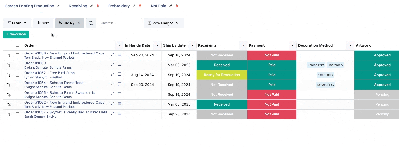
Task: Open comments for Order #1058
Action: click(119, 55)
